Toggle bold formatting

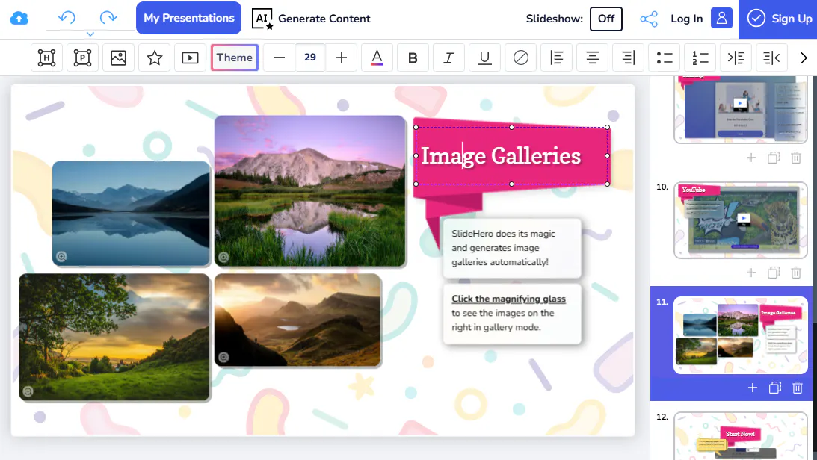(x=413, y=57)
